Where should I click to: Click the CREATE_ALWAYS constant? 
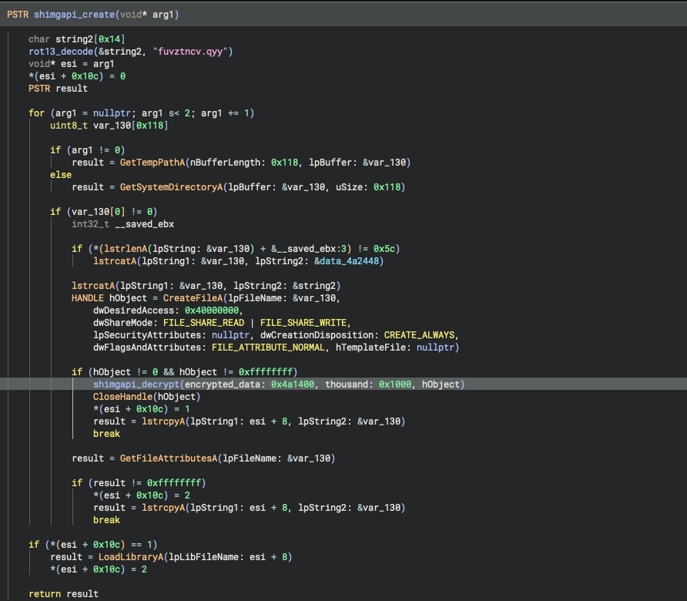click(x=419, y=335)
